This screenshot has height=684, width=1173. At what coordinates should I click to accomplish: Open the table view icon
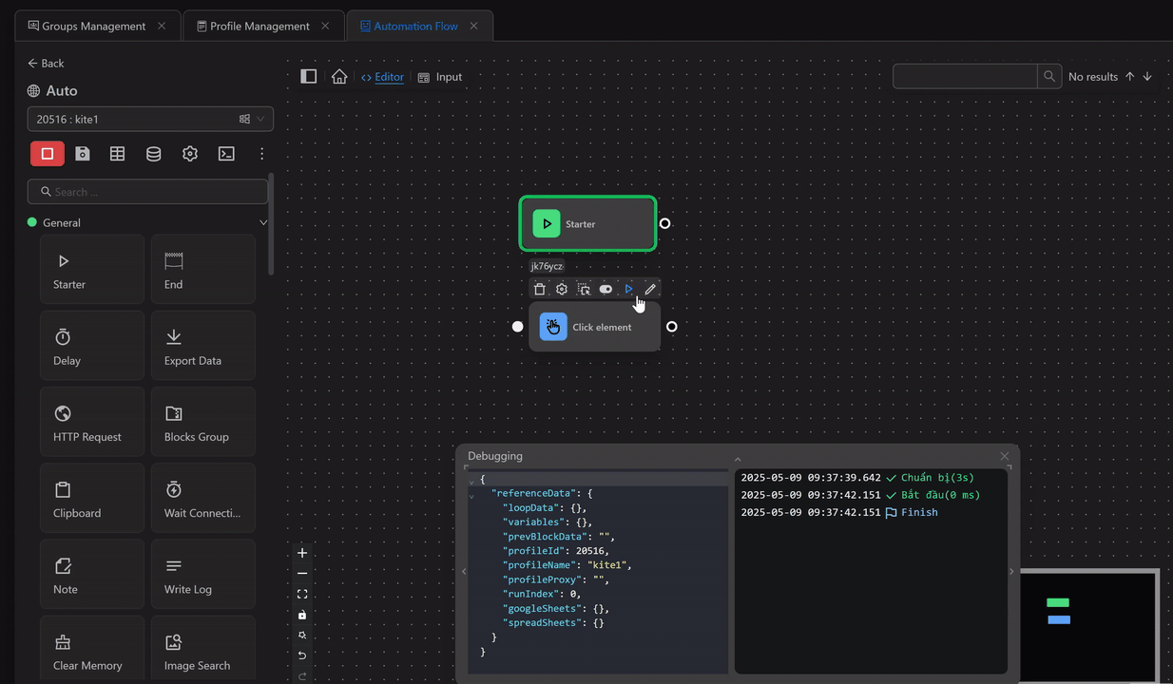118,154
